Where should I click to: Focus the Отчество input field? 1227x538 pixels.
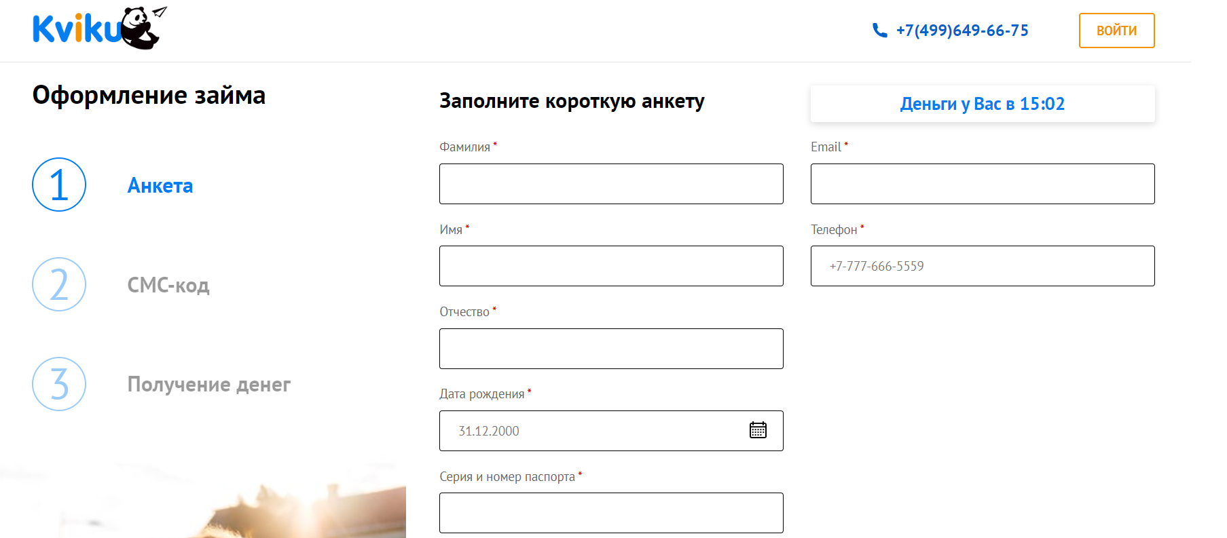pos(611,349)
